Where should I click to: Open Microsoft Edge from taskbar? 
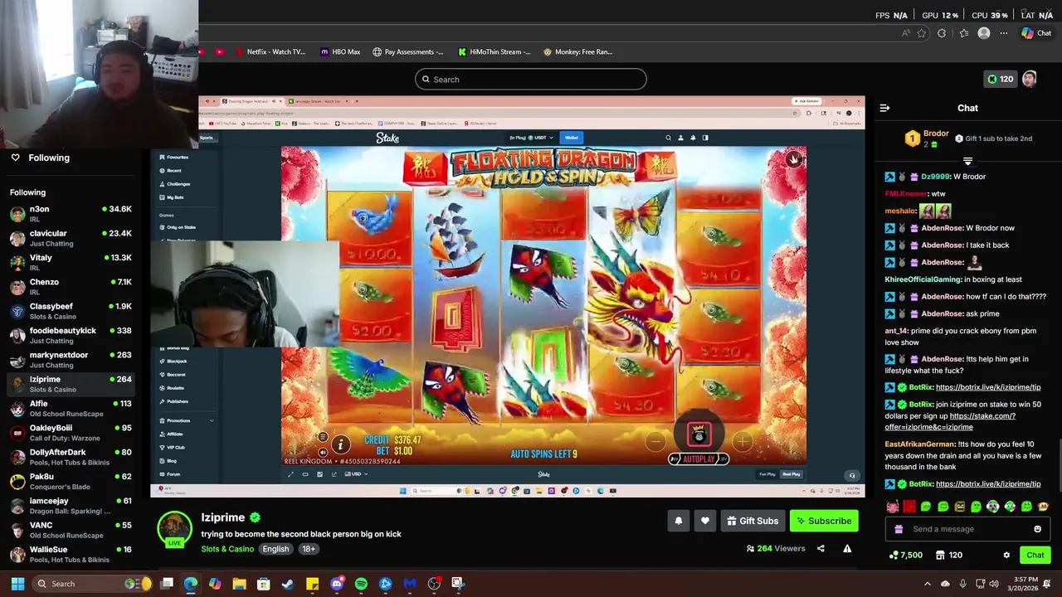point(191,584)
